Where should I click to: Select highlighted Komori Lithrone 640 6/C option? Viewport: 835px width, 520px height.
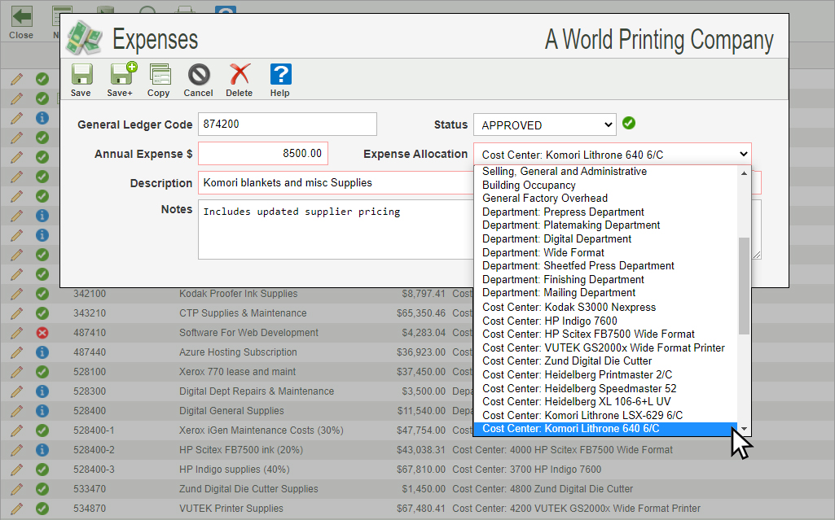point(605,429)
